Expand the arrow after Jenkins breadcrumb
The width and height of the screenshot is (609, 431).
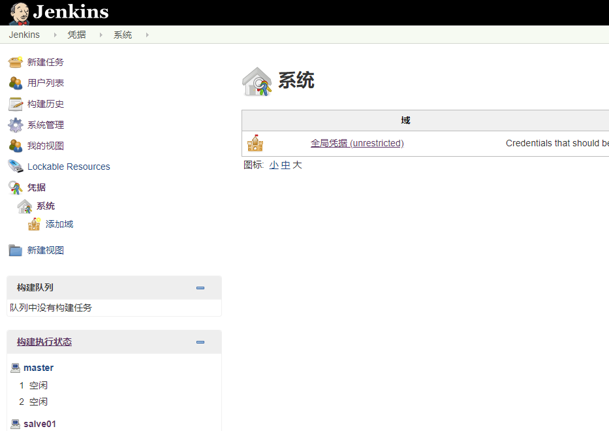(x=55, y=35)
